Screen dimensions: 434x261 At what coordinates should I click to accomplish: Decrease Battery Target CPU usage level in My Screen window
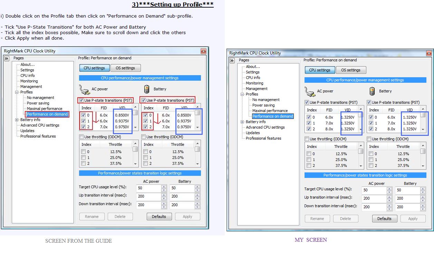coord(423,192)
